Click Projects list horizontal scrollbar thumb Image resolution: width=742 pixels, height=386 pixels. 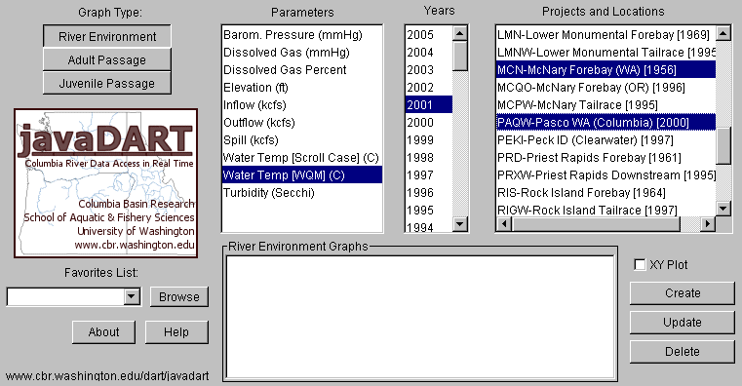click(x=596, y=224)
